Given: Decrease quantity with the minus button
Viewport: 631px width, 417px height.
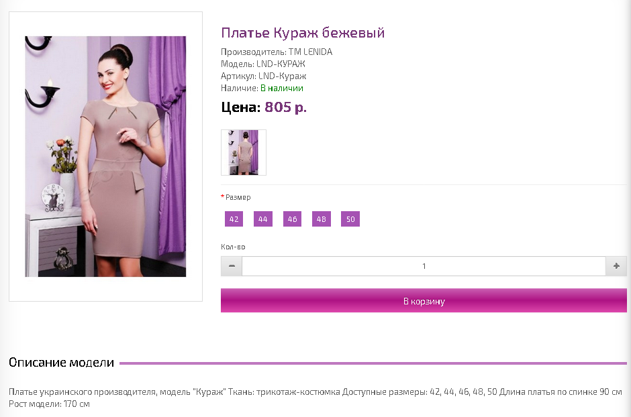Looking at the screenshot, I should (232, 266).
